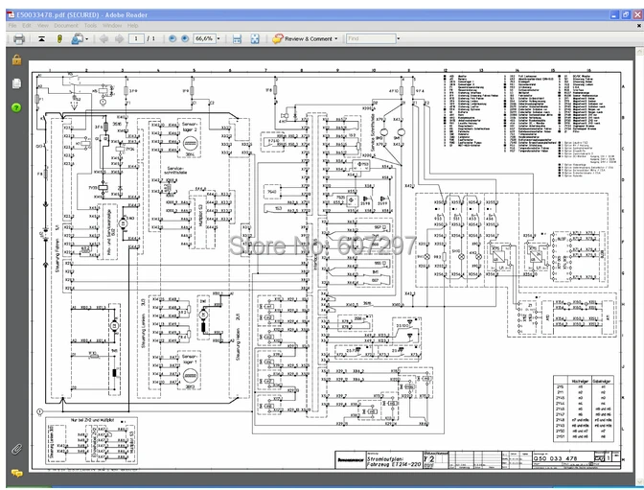
Task: Click the fit width scrolling icon
Action: 237,38
